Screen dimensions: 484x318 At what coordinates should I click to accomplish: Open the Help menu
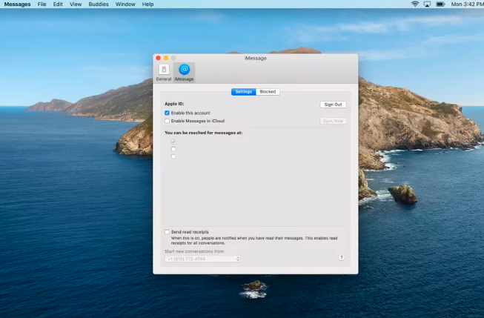click(x=147, y=4)
